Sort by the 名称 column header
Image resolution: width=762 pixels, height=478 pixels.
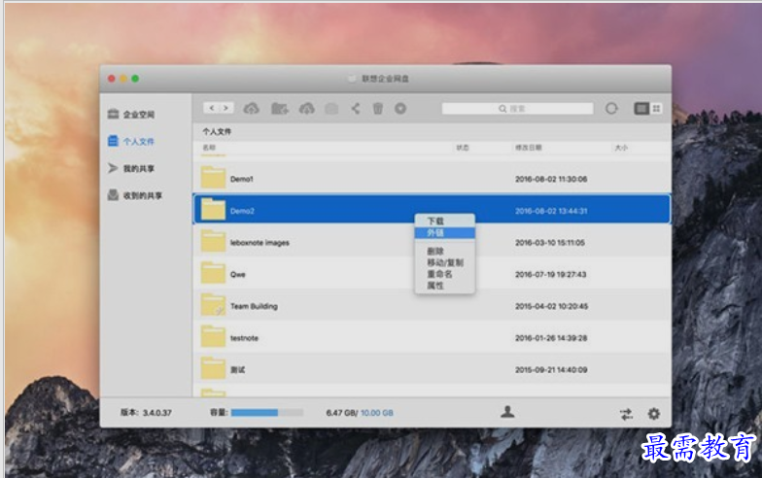(x=209, y=148)
